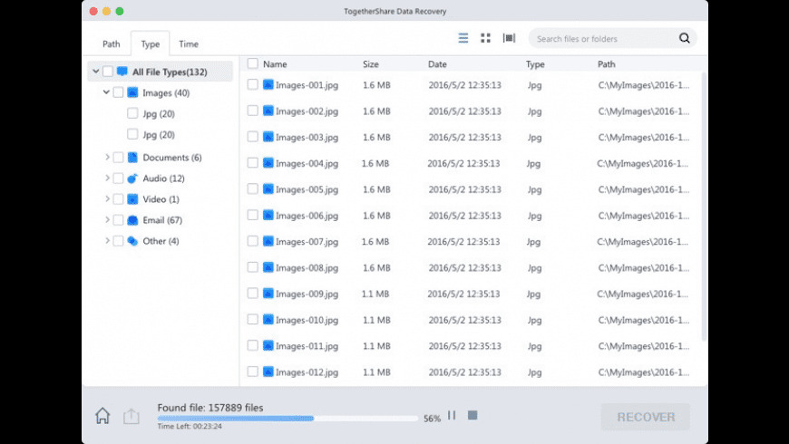Screen dimensions: 789x444
Task: Click file icon of Images-007.jpg
Action: [268, 241]
